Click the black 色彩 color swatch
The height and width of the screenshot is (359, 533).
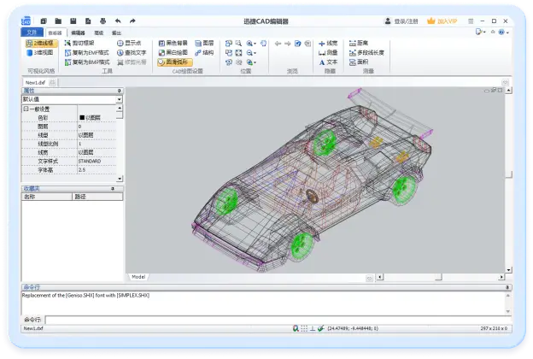(x=82, y=118)
